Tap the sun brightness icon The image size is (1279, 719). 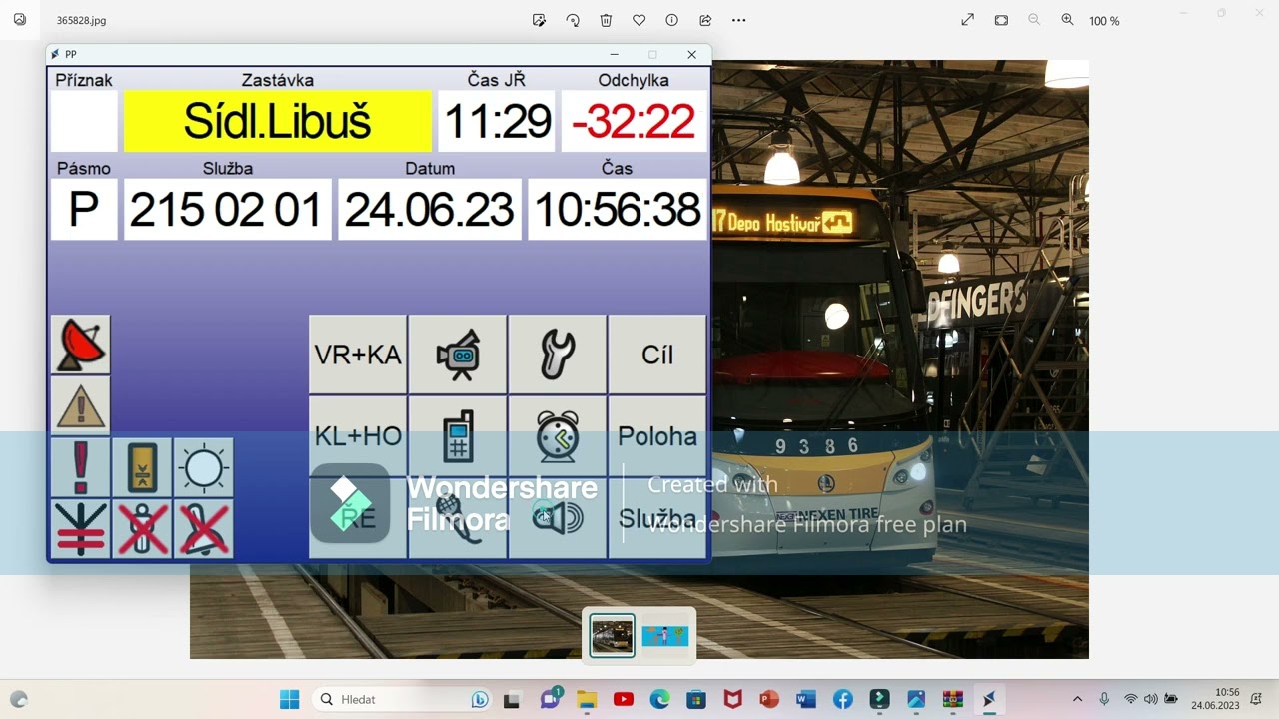coord(204,467)
